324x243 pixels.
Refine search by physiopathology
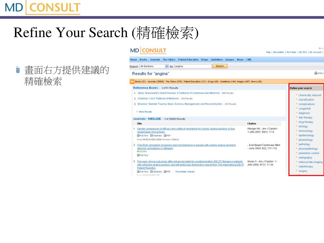point(308,149)
